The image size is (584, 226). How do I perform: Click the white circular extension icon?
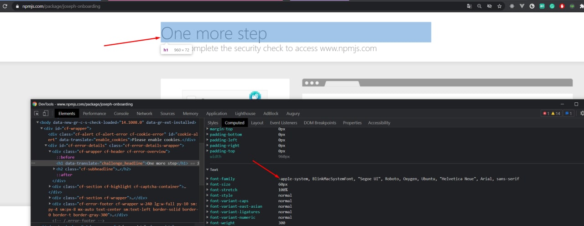(532, 6)
